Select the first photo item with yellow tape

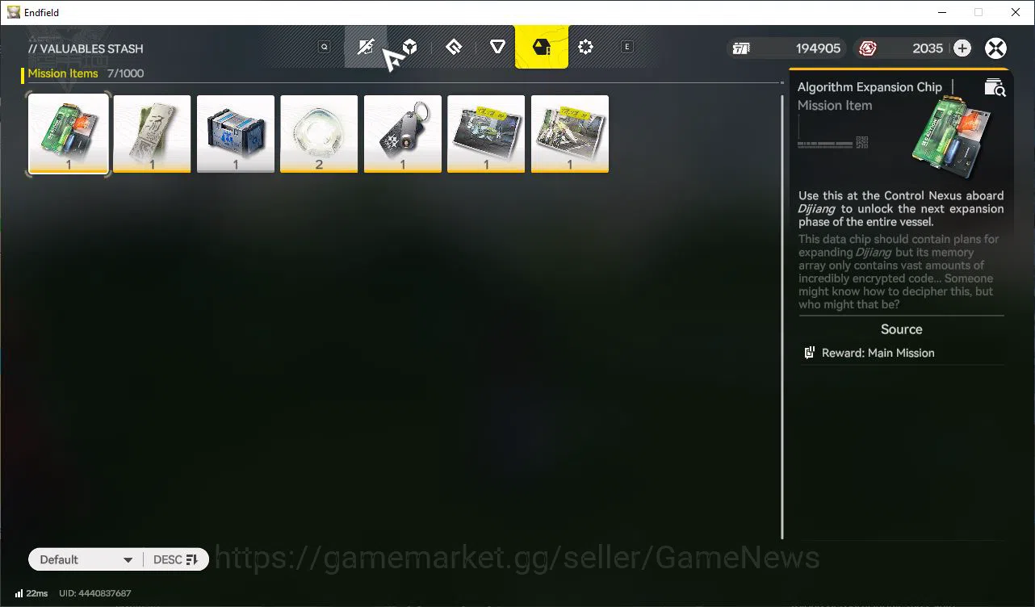(486, 134)
